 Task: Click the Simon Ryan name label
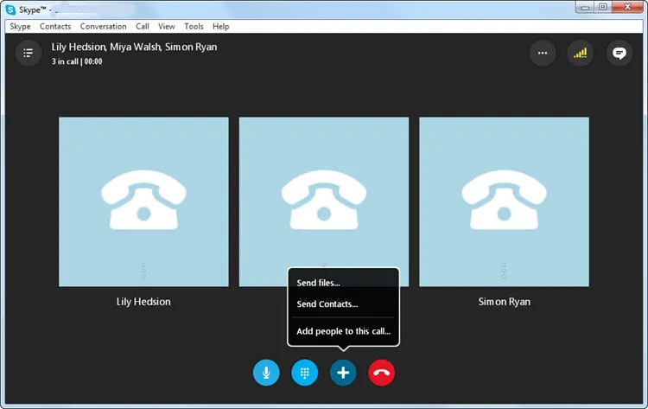[x=505, y=302]
